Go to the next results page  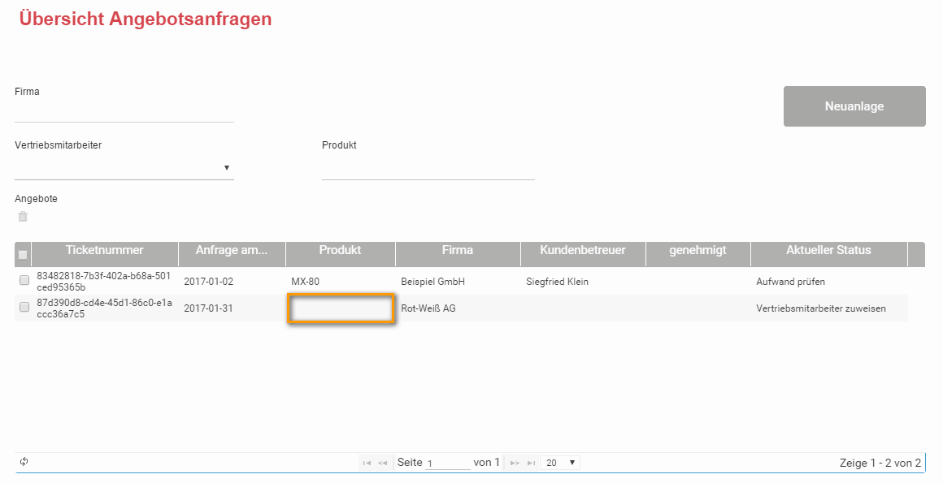(514, 463)
